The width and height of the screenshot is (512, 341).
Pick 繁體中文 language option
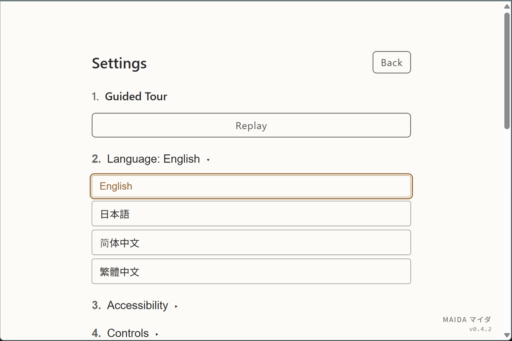click(x=251, y=271)
